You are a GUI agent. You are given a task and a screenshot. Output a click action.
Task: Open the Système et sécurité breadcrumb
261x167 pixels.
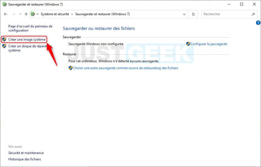pyautogui.click(x=55, y=14)
